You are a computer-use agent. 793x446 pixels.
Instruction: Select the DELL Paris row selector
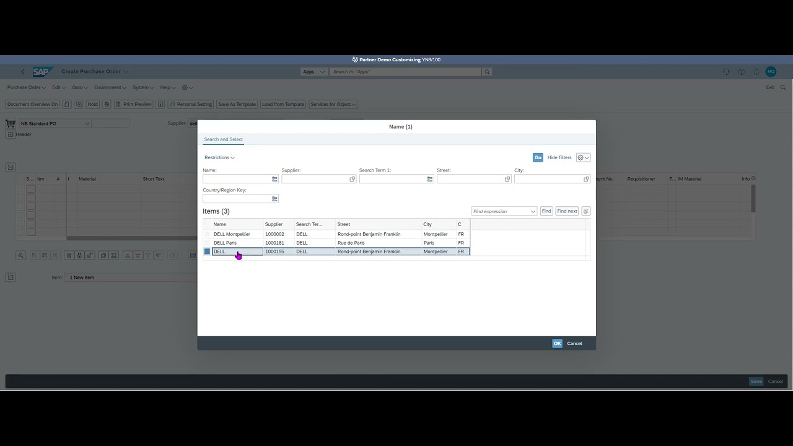click(207, 243)
